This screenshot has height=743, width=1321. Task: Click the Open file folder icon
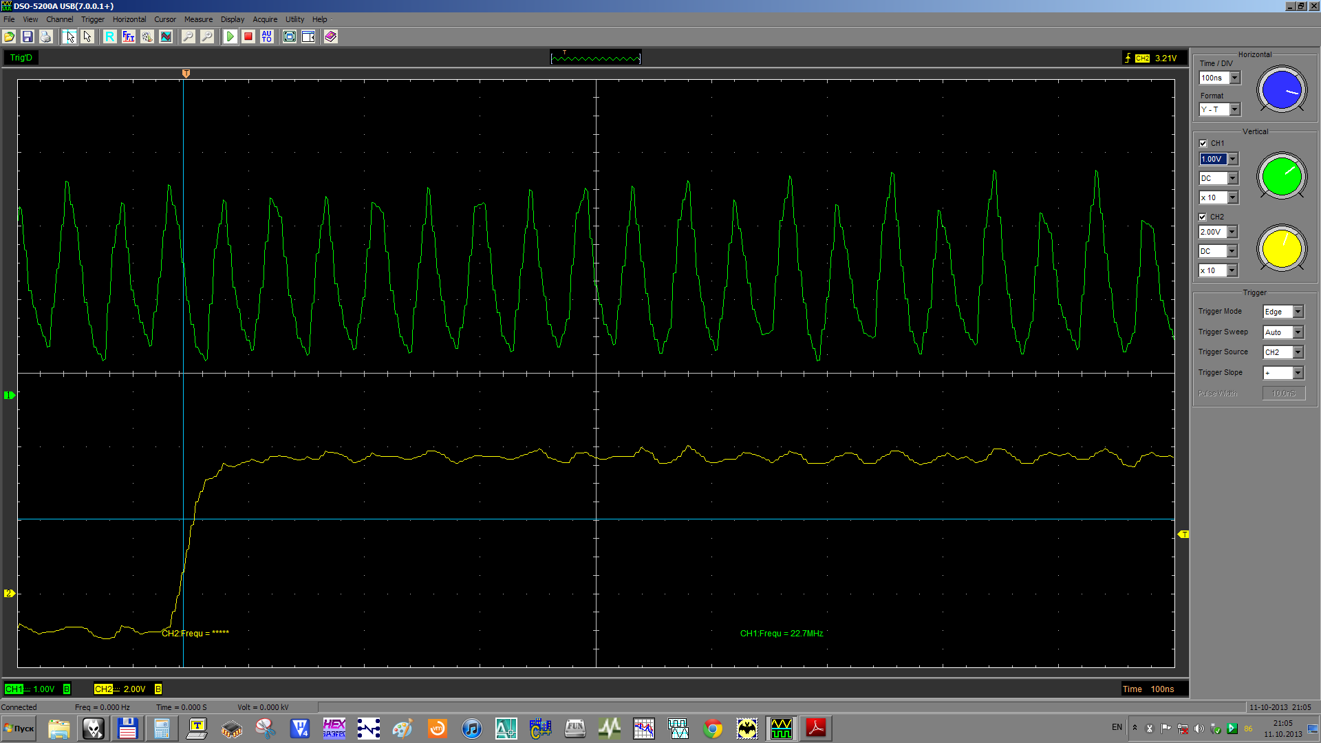10,36
